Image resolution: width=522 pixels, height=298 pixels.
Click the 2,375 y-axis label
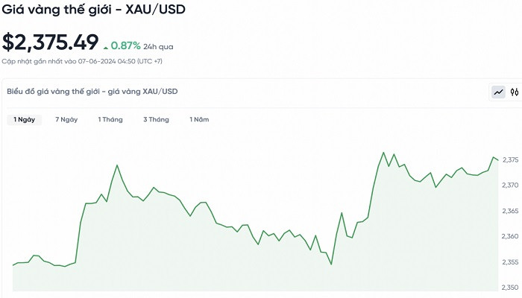coord(511,160)
